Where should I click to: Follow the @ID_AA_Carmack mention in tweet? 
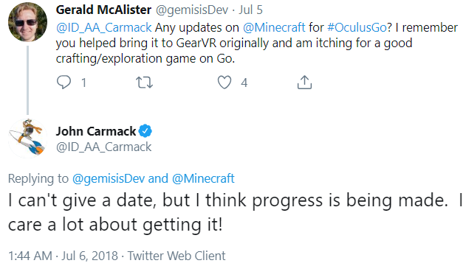(x=104, y=27)
